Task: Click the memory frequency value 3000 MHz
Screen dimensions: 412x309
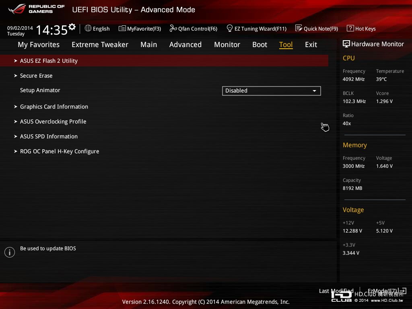Action: (354, 166)
